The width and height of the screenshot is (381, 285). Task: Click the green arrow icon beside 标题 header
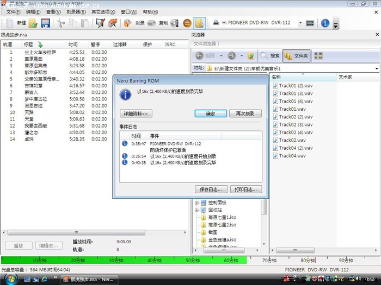click(x=40, y=45)
